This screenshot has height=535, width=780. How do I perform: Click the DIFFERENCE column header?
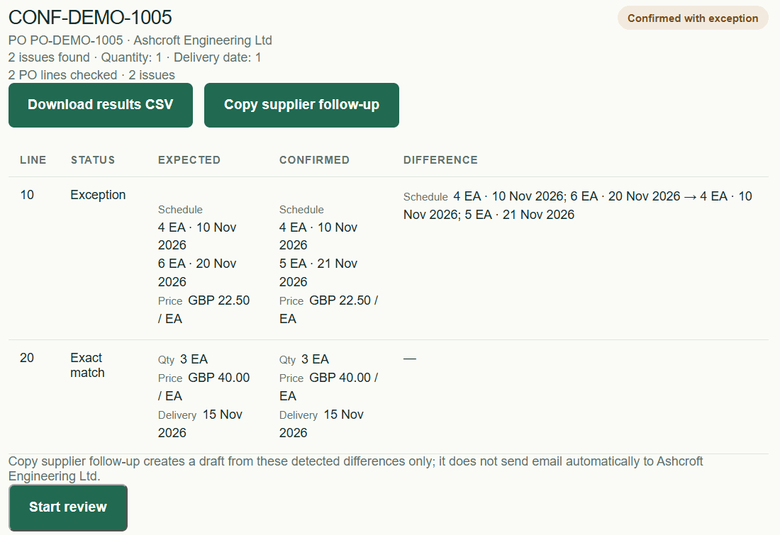point(440,160)
